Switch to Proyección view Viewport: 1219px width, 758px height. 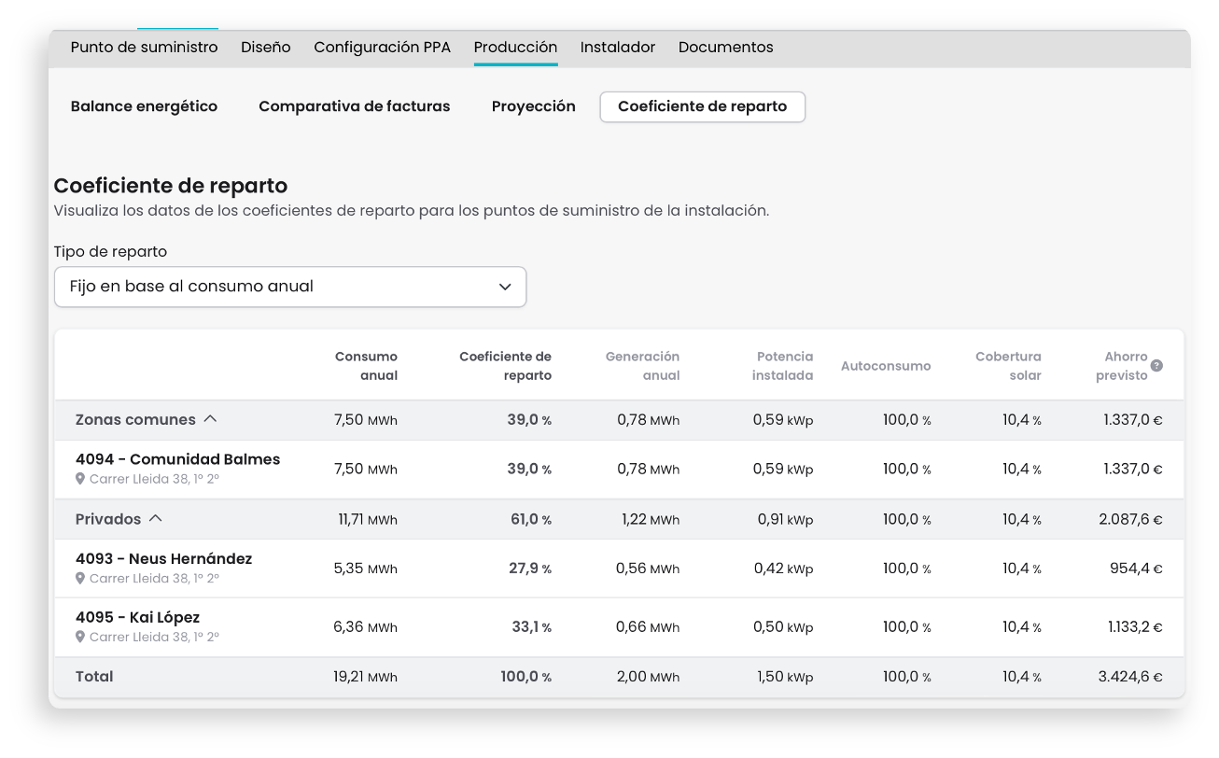coord(534,106)
